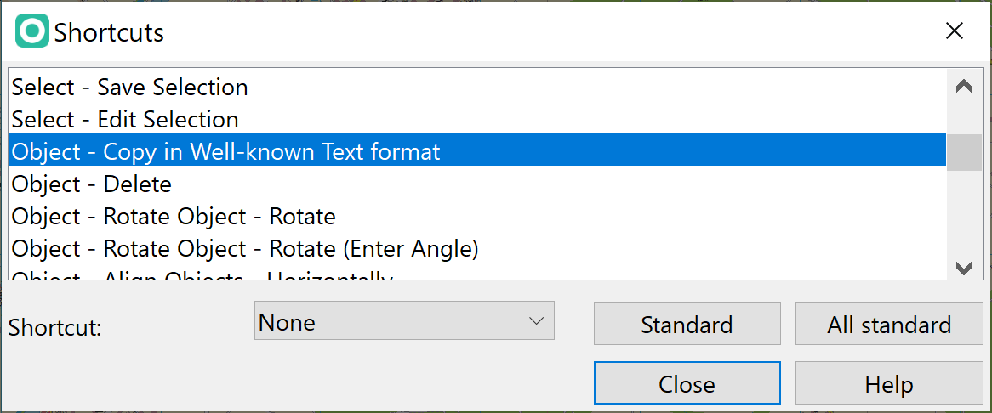This screenshot has width=992, height=413.
Task: Expand the Shortcut combo box chevron
Action: point(536,321)
